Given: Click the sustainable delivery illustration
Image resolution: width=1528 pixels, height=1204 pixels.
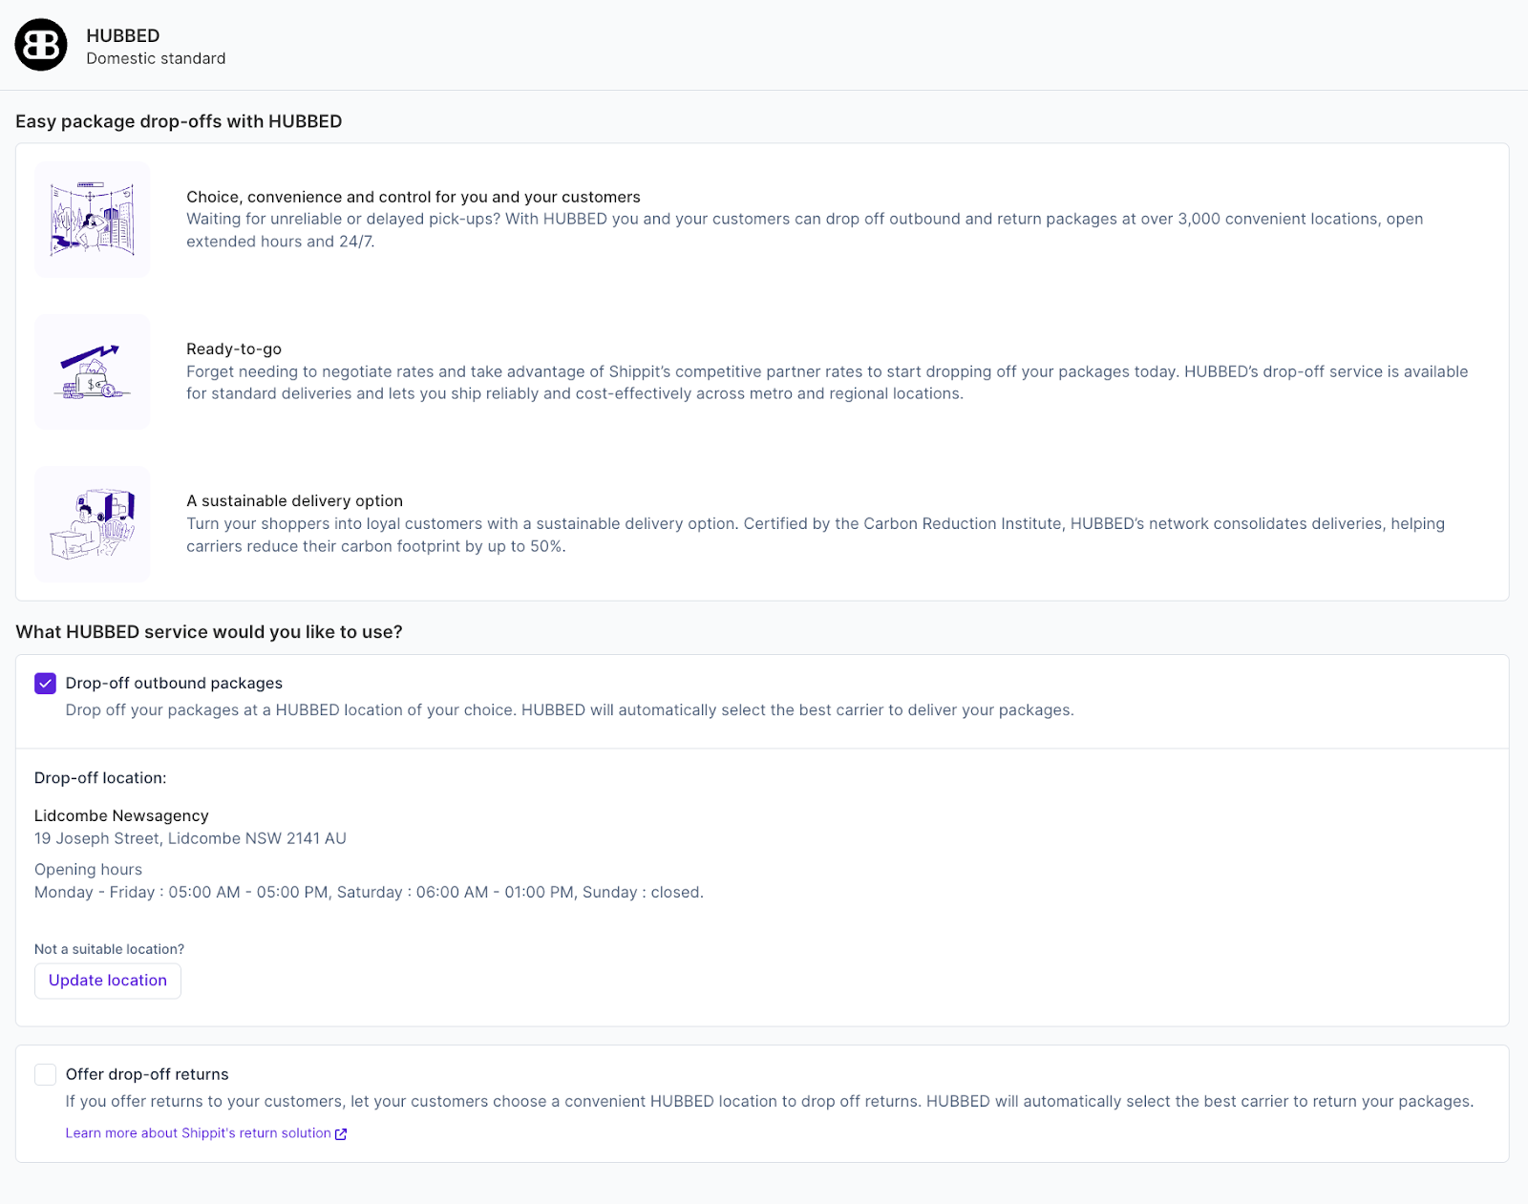Looking at the screenshot, I should click(x=93, y=524).
